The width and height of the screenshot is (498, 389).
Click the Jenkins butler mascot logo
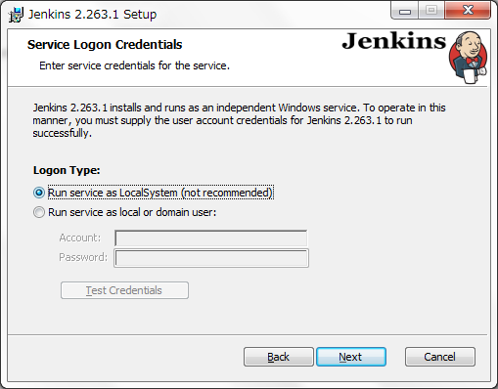tap(469, 57)
